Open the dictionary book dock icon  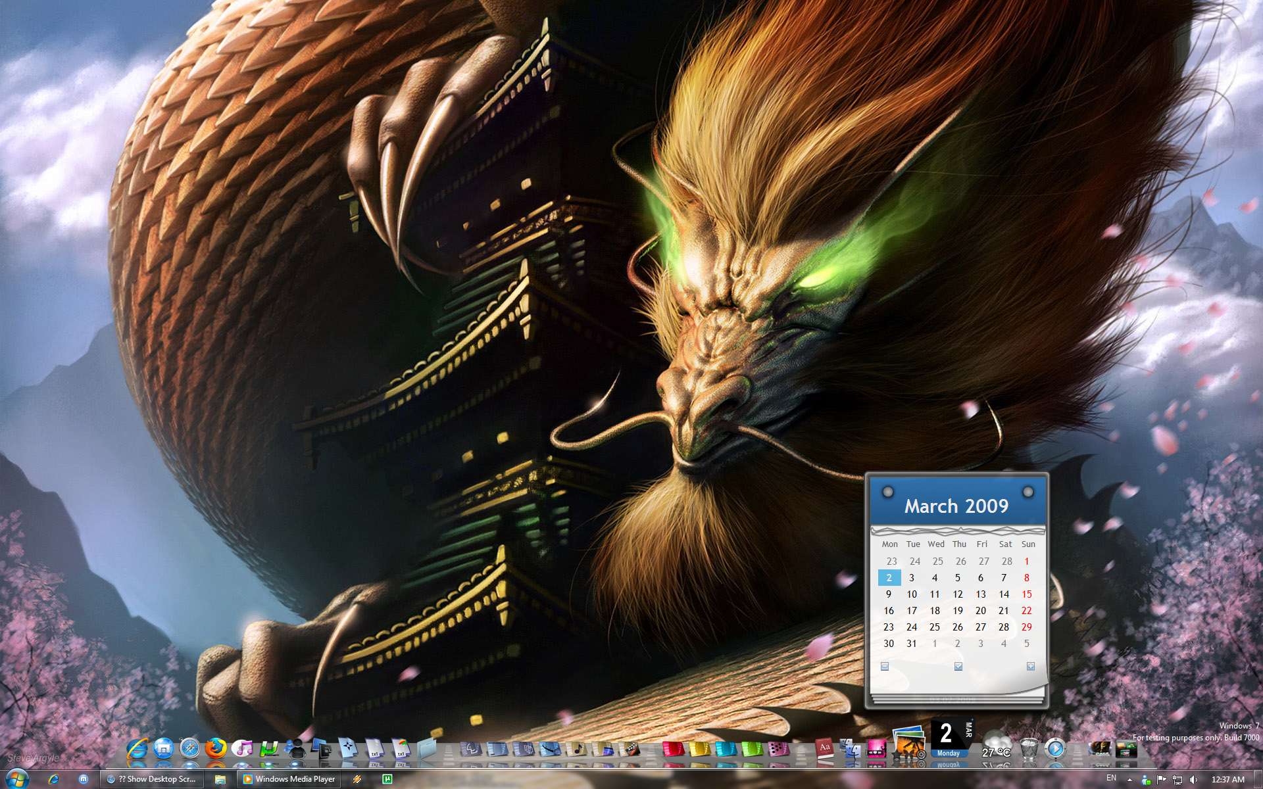pos(825,748)
